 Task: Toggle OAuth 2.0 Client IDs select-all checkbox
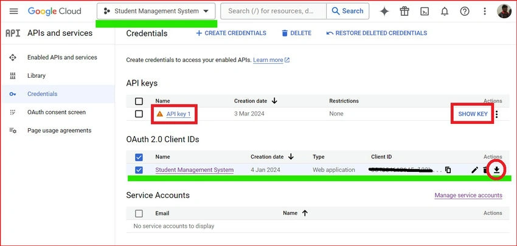tap(139, 157)
